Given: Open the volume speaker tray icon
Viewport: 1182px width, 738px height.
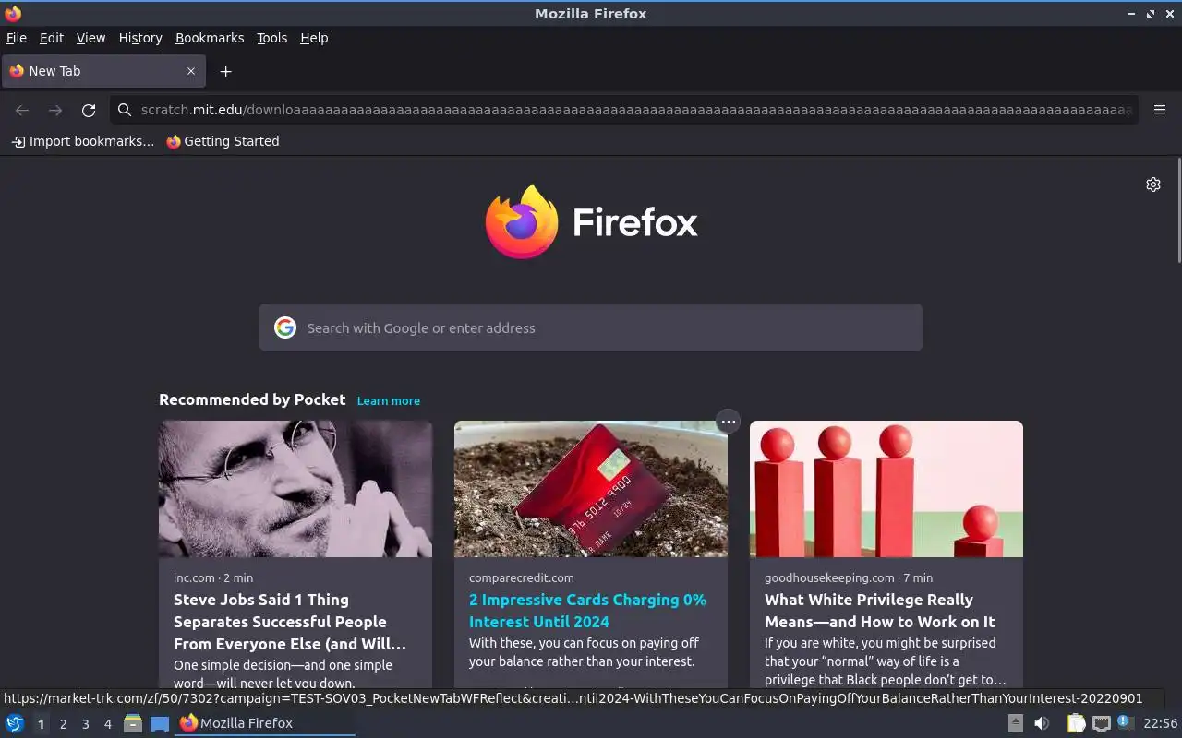Looking at the screenshot, I should [1042, 723].
